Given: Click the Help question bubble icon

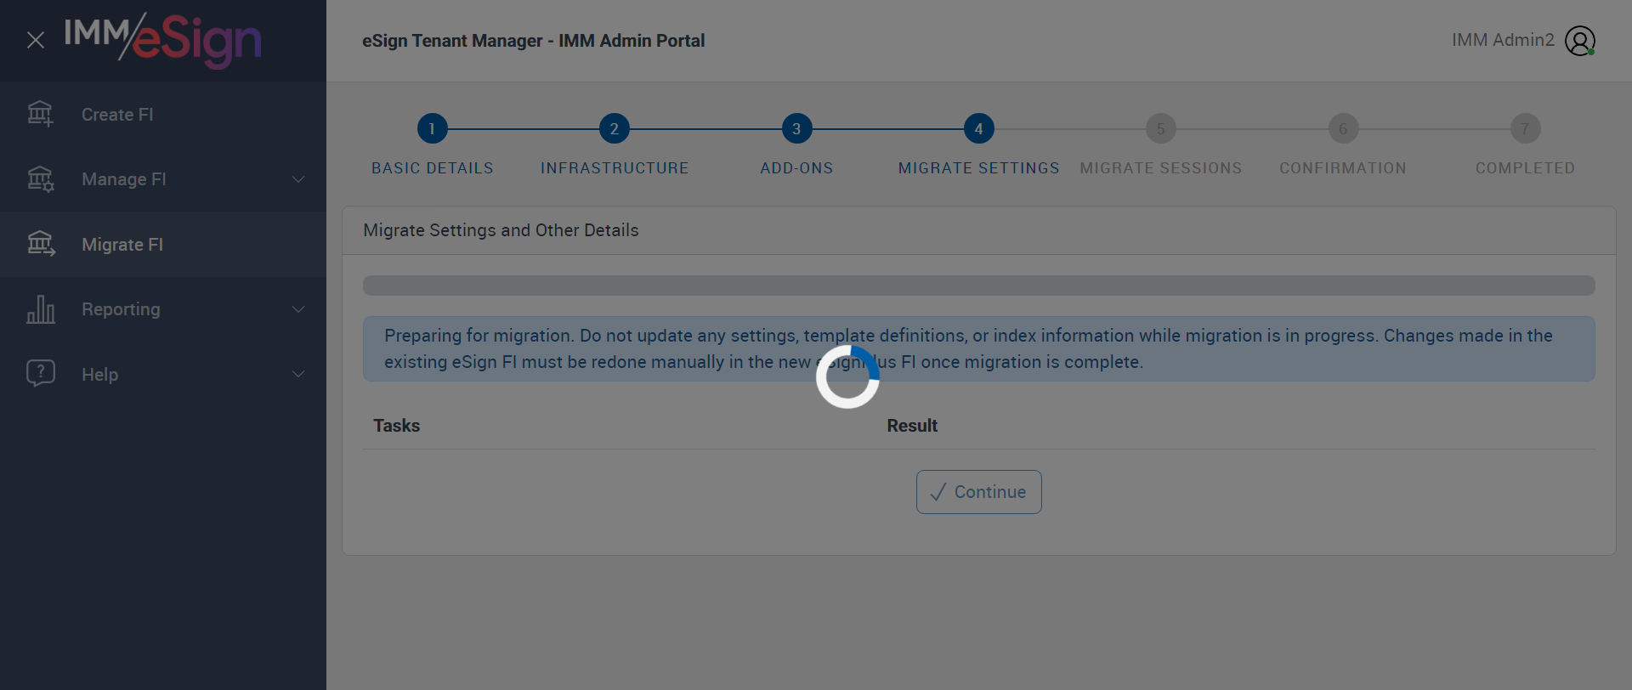Looking at the screenshot, I should click(40, 374).
